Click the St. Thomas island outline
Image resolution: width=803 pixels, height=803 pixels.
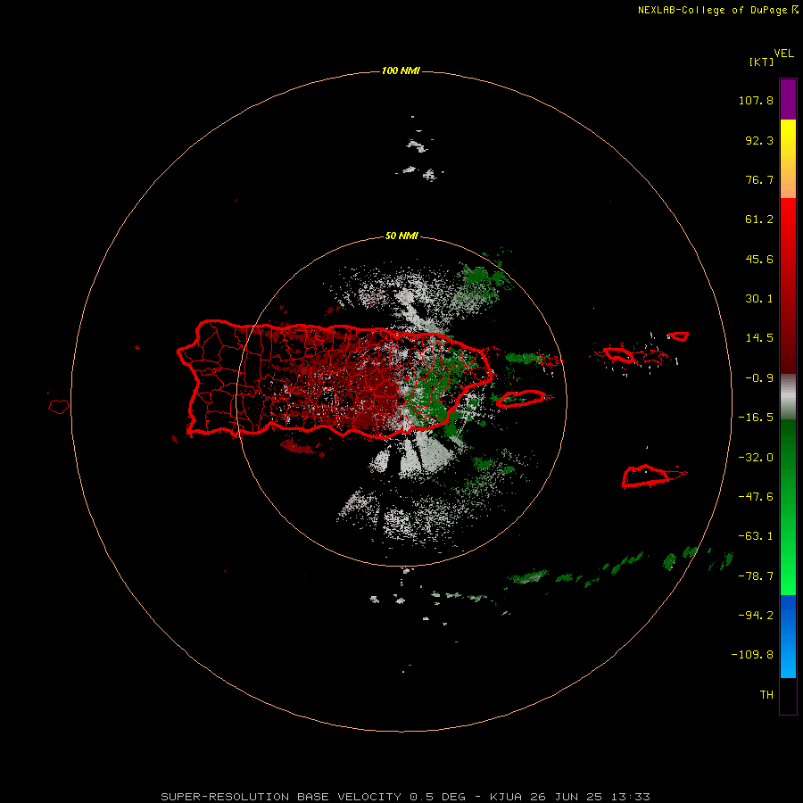[619, 355]
